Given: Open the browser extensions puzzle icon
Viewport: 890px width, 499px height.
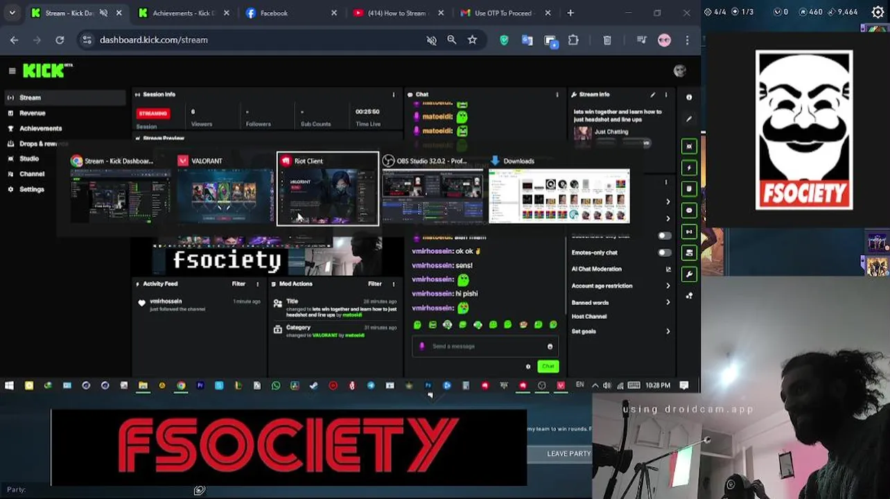Looking at the screenshot, I should (573, 40).
